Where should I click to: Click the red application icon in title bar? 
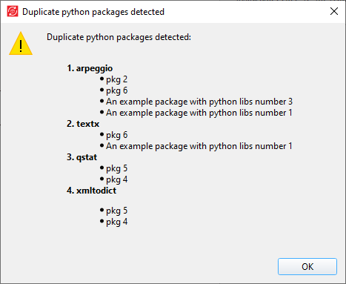click(x=13, y=11)
